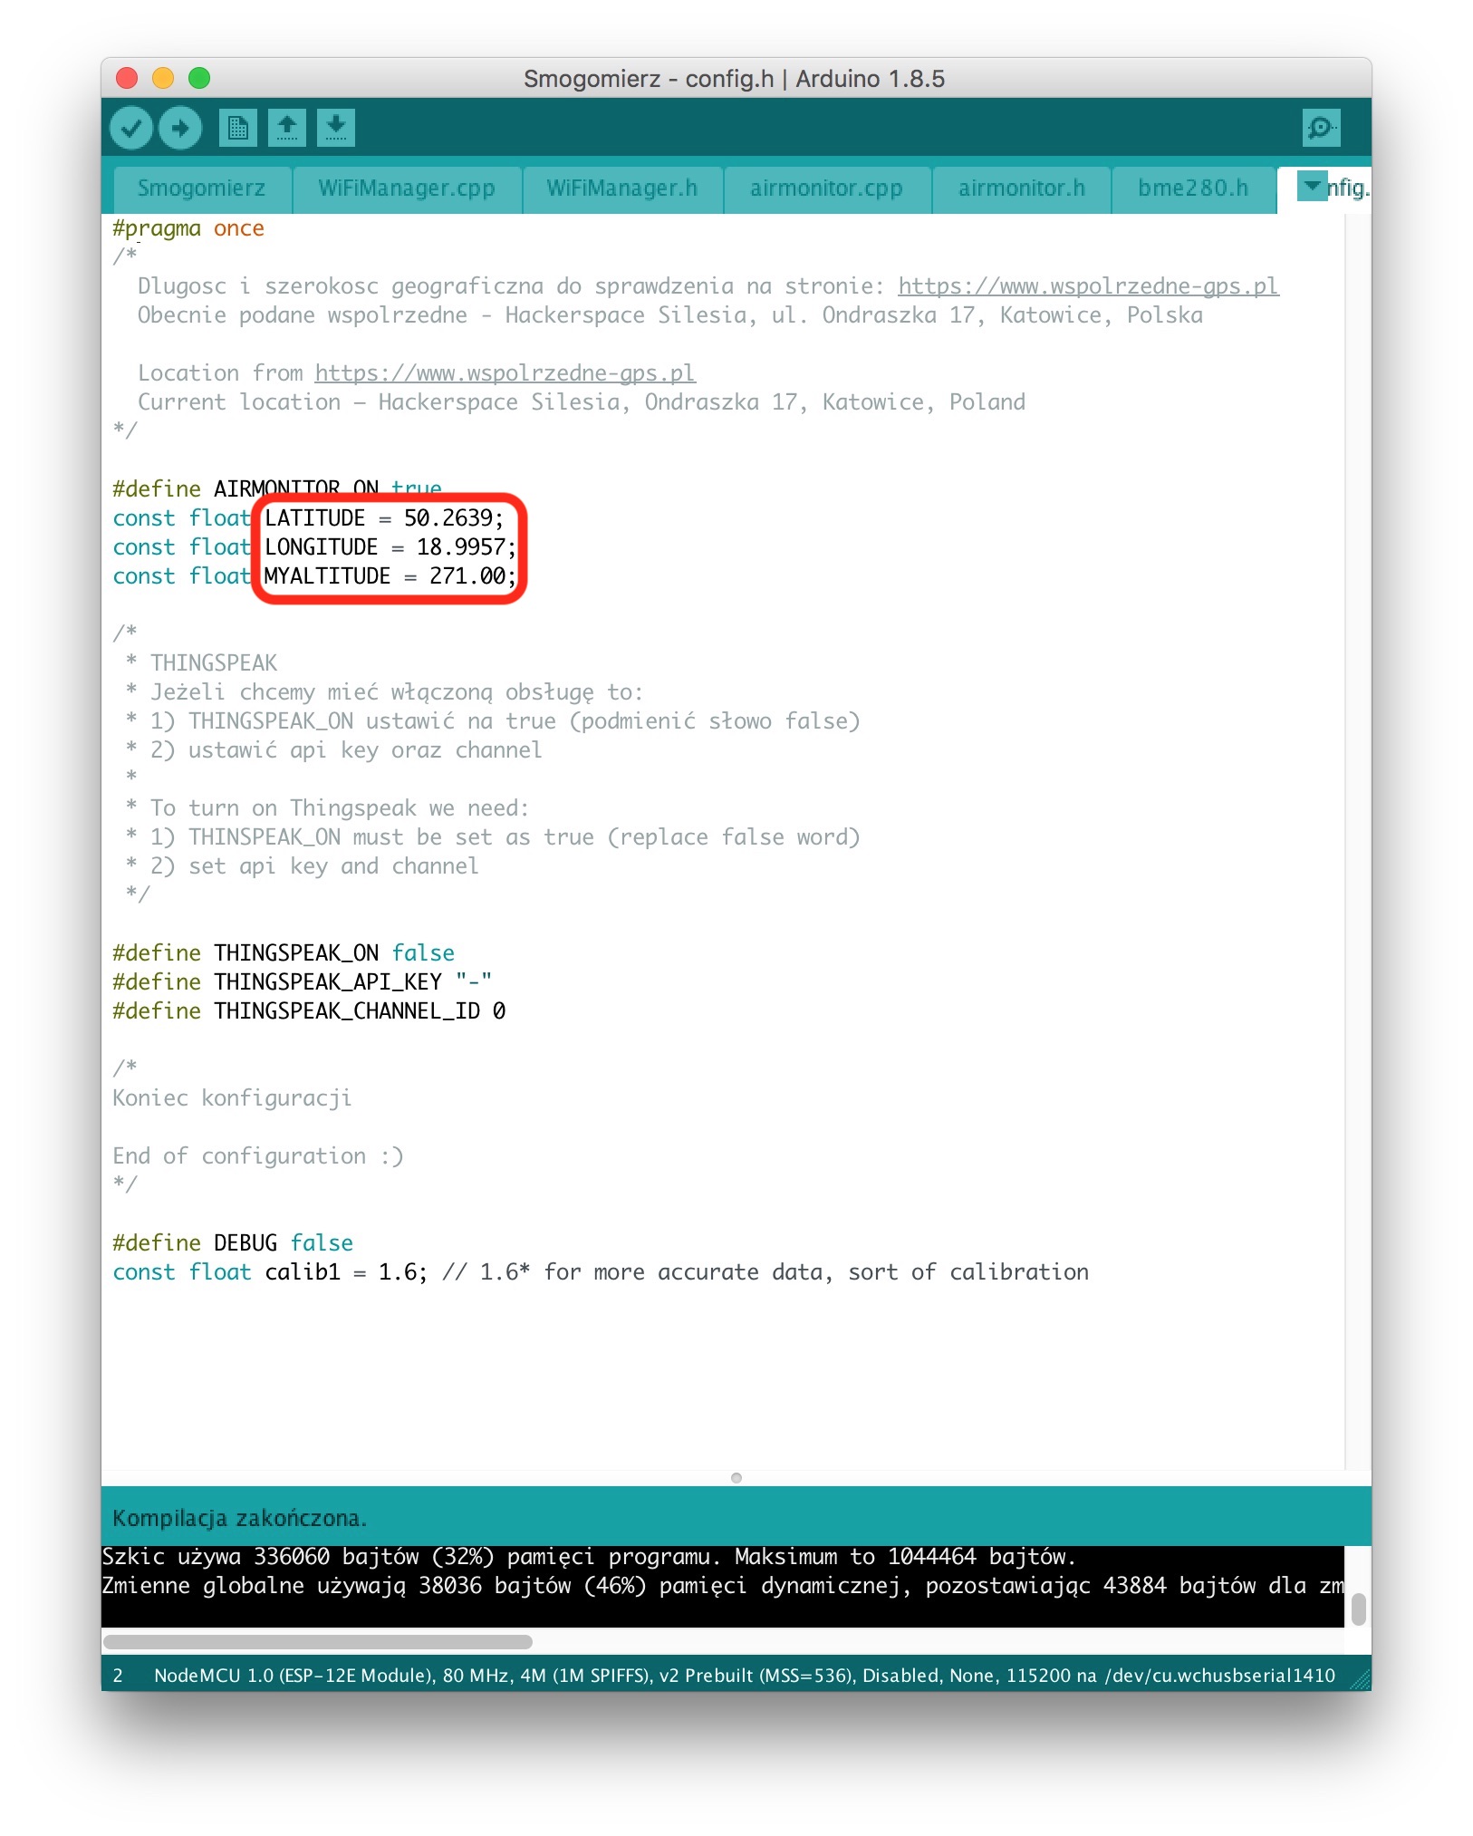
Task: Click the '* THINGSPEAK' comment heading
Action: [201, 663]
